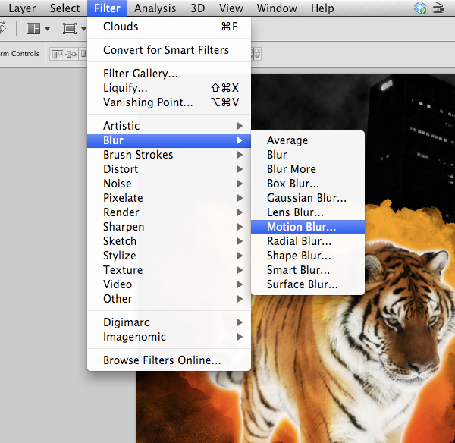
Task: Apply the Average blur
Action: pos(308,140)
